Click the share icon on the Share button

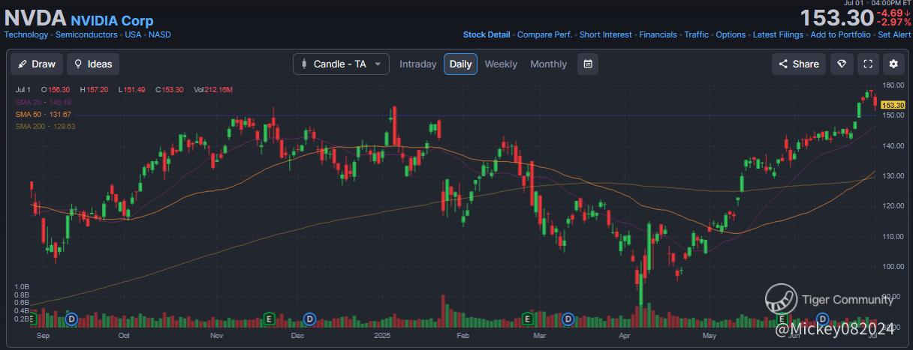pyautogui.click(x=783, y=64)
